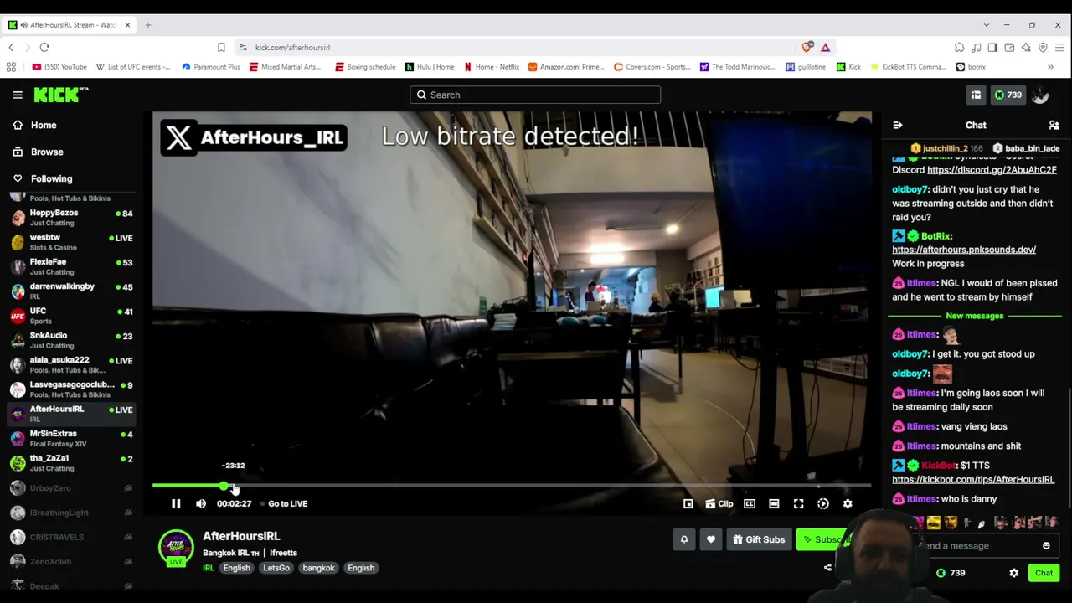The width and height of the screenshot is (1072, 603).
Task: Open the kickbot.com tips link
Action: [x=973, y=480]
